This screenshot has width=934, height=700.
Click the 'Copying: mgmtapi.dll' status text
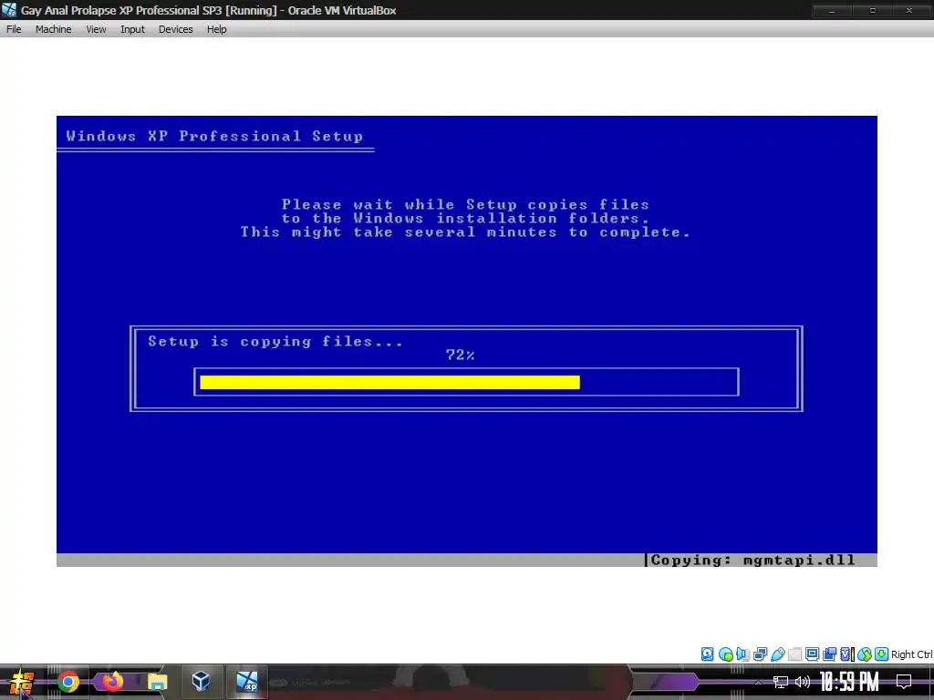pos(752,561)
